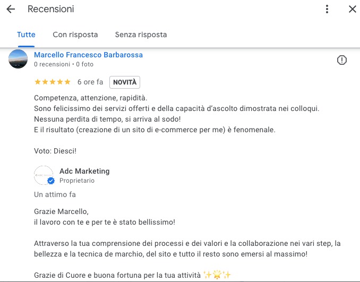Click the 'Un attimo fa' reply timestamp
Image resolution: width=360 pixels, height=282 pixels.
pos(55,194)
